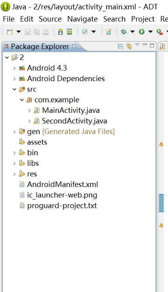
Task: Click the lint check checkbox icon
Action: click(x=85, y=32)
